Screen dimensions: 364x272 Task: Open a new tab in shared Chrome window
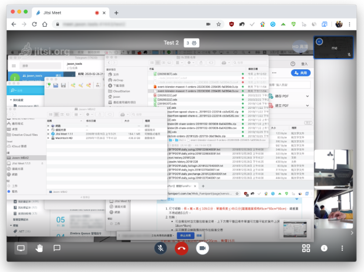[x=203, y=186]
